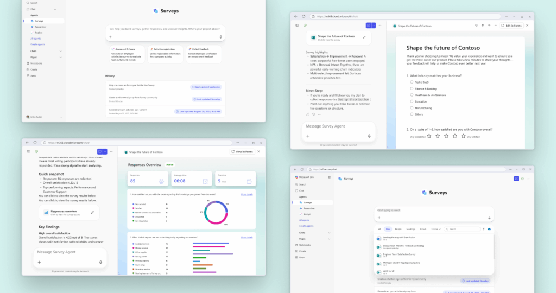Click filter icon in bottom-right file picker
The image size is (556, 293).
[484, 229]
